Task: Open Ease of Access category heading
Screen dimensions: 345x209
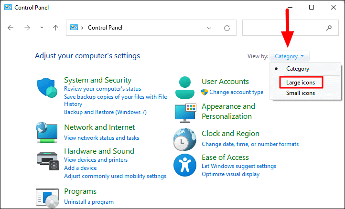Action: (225, 157)
